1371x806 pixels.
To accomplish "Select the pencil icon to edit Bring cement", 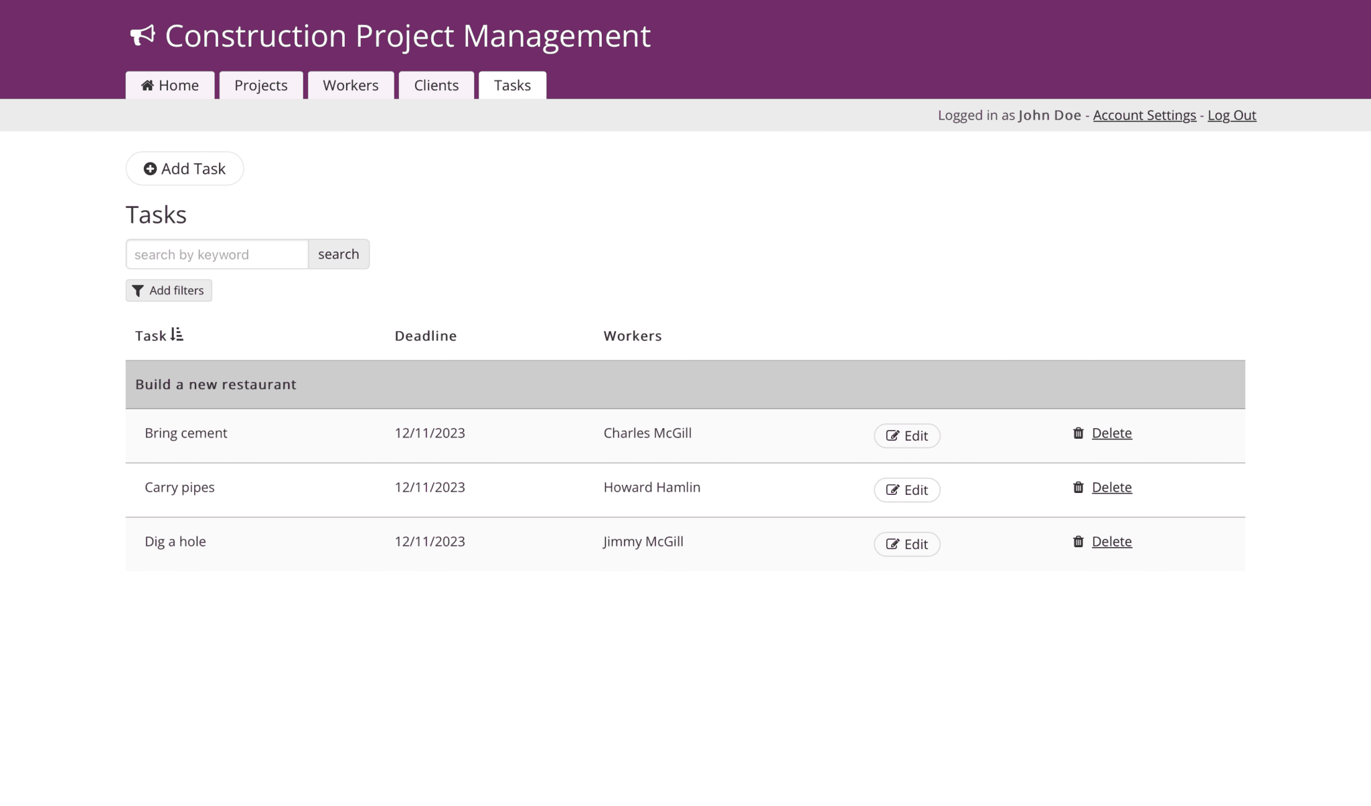I will pyautogui.click(x=893, y=435).
